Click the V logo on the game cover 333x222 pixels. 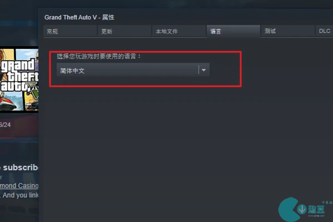[x=34, y=92]
